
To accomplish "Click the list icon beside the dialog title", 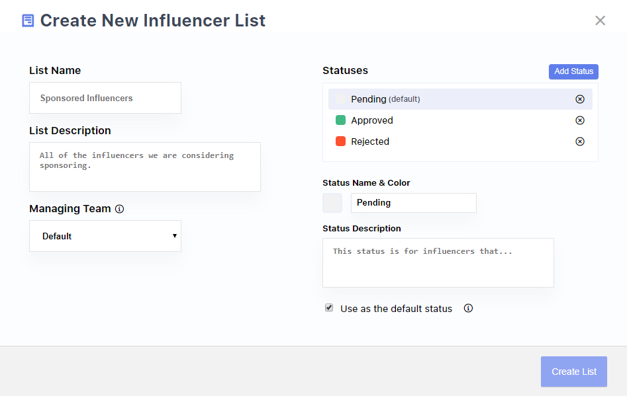I will pyautogui.click(x=28, y=20).
